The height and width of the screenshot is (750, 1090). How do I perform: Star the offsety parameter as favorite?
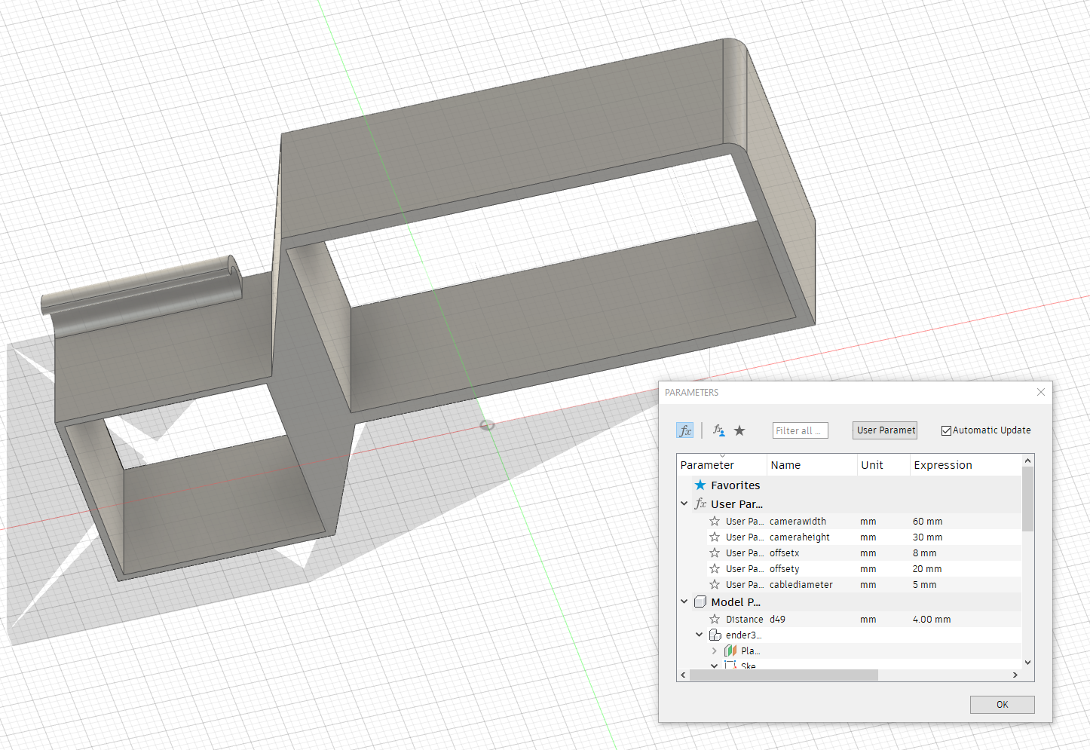tap(715, 568)
